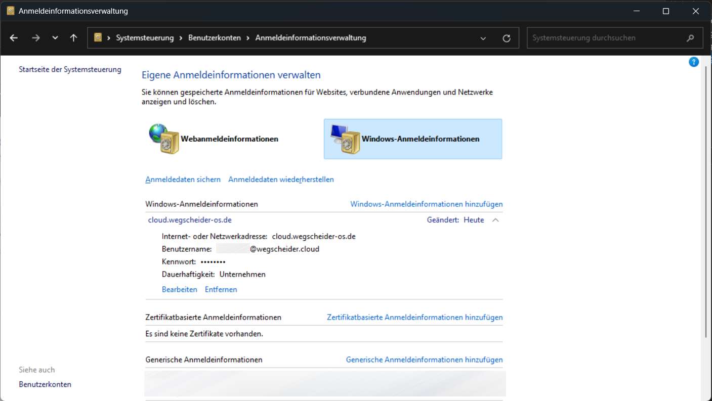The width and height of the screenshot is (712, 401).
Task: Click Anmeldedaten wiederherstellen link
Action: click(x=281, y=180)
